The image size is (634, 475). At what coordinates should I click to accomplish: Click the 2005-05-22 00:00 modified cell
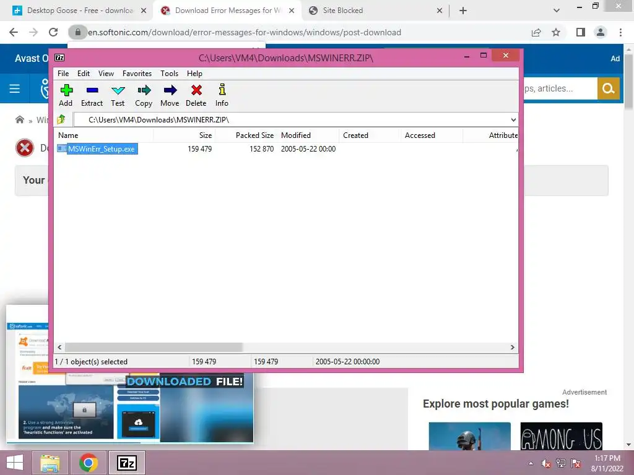[308, 149]
